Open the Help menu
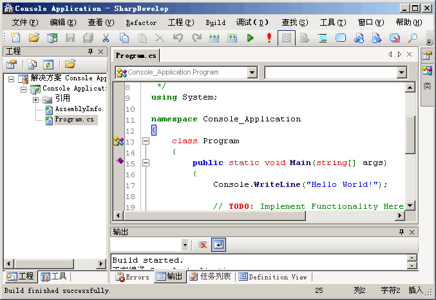This screenshot has width=436, height=300. pos(409,22)
